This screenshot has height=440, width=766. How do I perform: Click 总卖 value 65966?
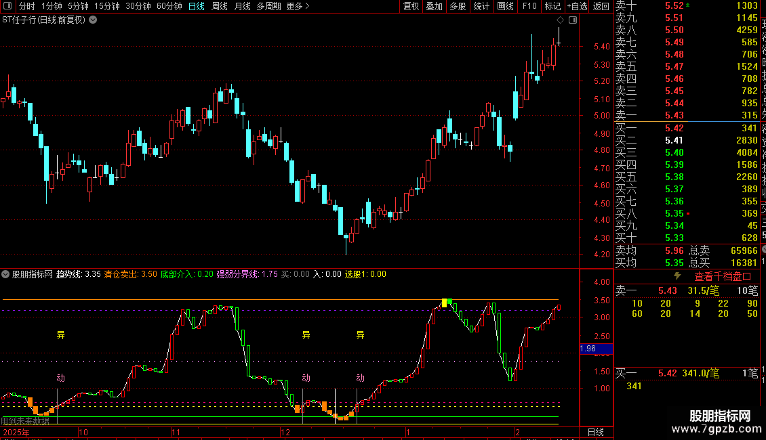744,250
